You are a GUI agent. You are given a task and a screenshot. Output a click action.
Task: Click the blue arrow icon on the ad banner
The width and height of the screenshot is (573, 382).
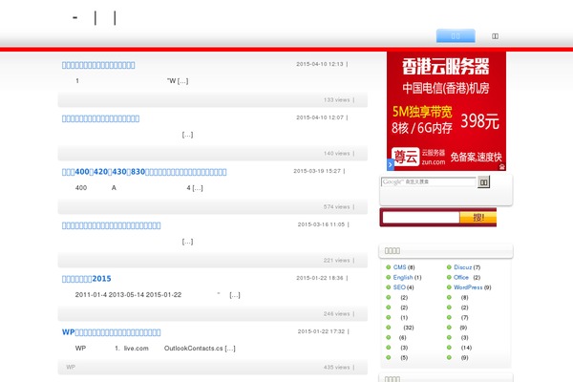coord(391,164)
